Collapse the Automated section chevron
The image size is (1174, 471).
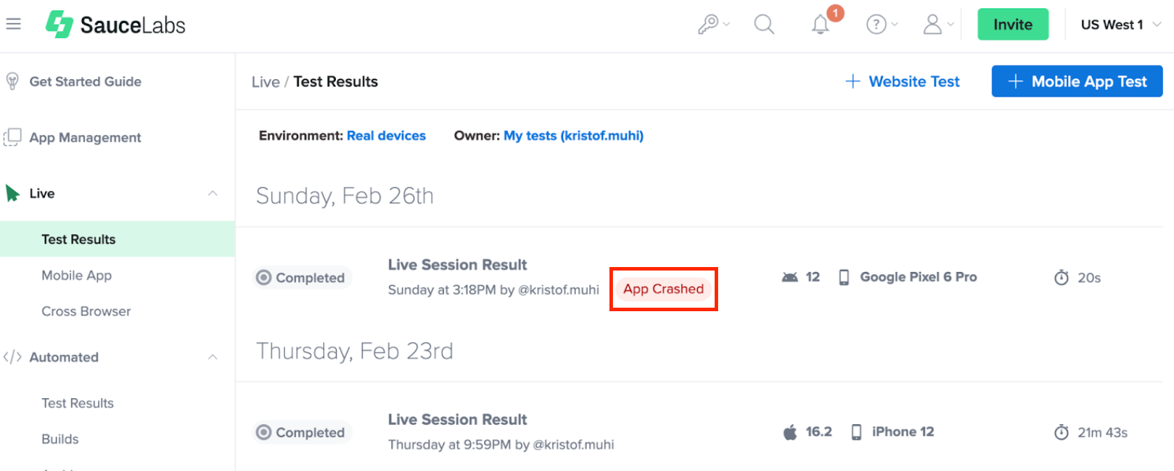click(212, 357)
